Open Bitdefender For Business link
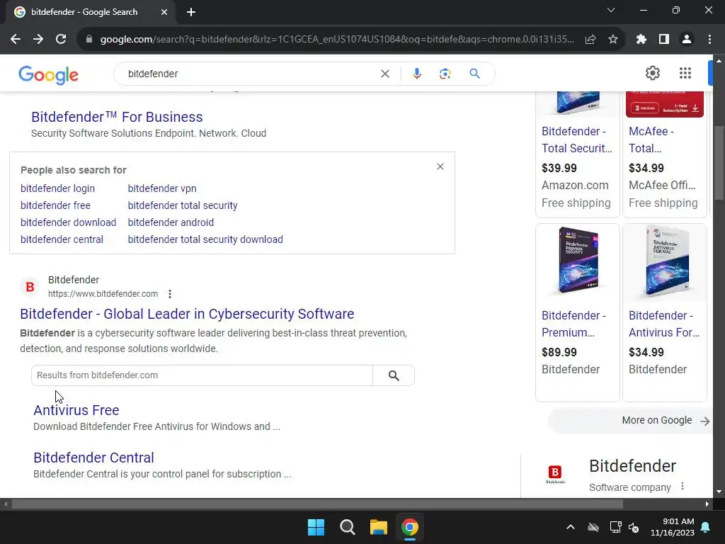 point(117,117)
